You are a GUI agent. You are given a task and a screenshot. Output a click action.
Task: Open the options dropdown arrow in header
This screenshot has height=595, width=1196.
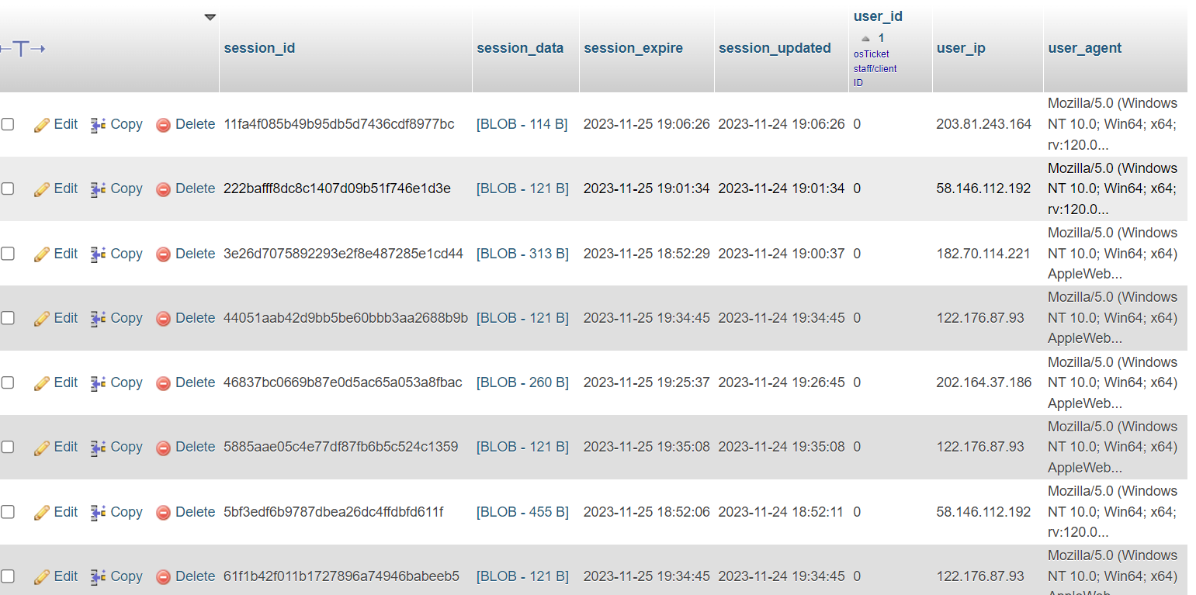tap(210, 17)
